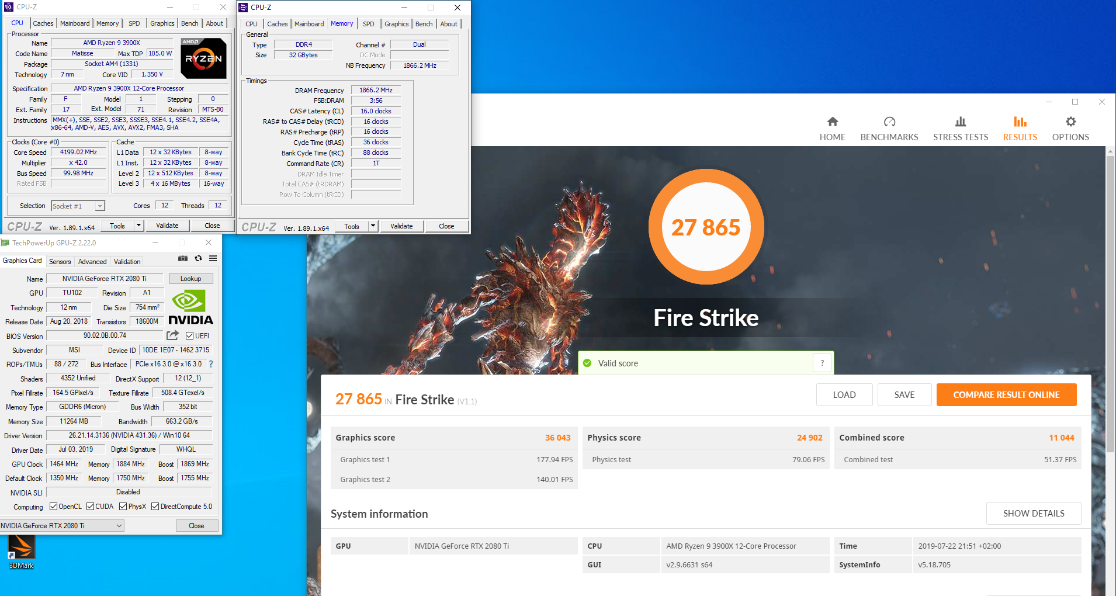Image resolution: width=1116 pixels, height=596 pixels.
Task: Expand the Tools dropdown arrow in left CPU-Z
Action: (139, 226)
